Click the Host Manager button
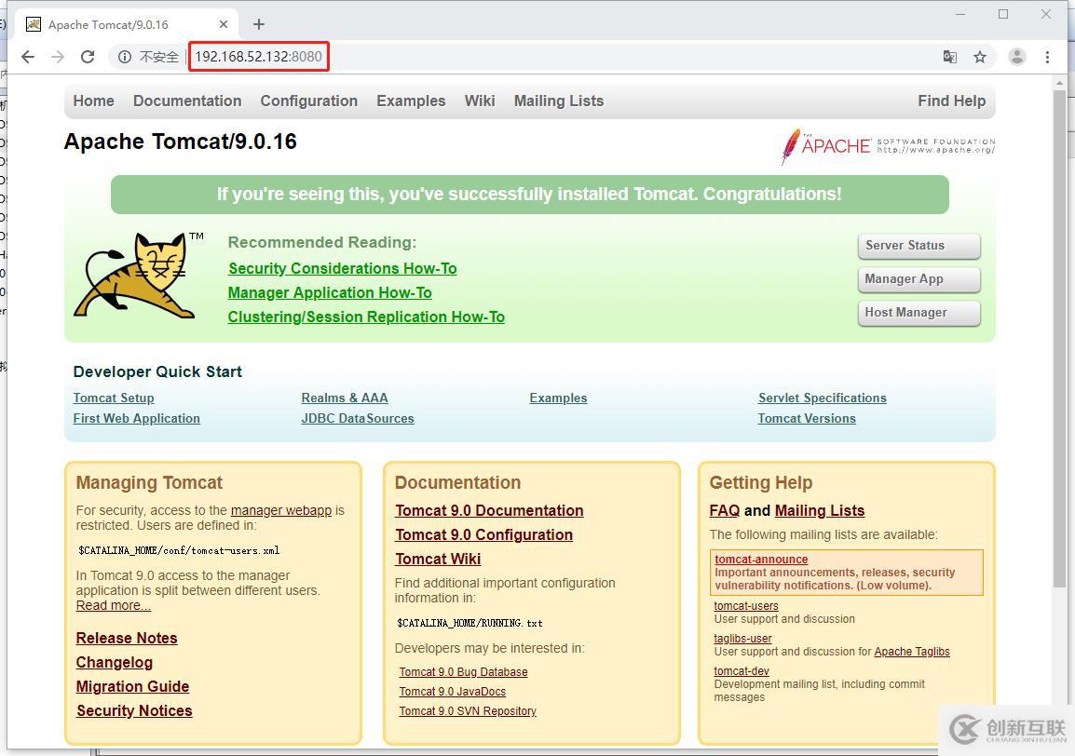Image resolution: width=1075 pixels, height=756 pixels. click(x=918, y=313)
